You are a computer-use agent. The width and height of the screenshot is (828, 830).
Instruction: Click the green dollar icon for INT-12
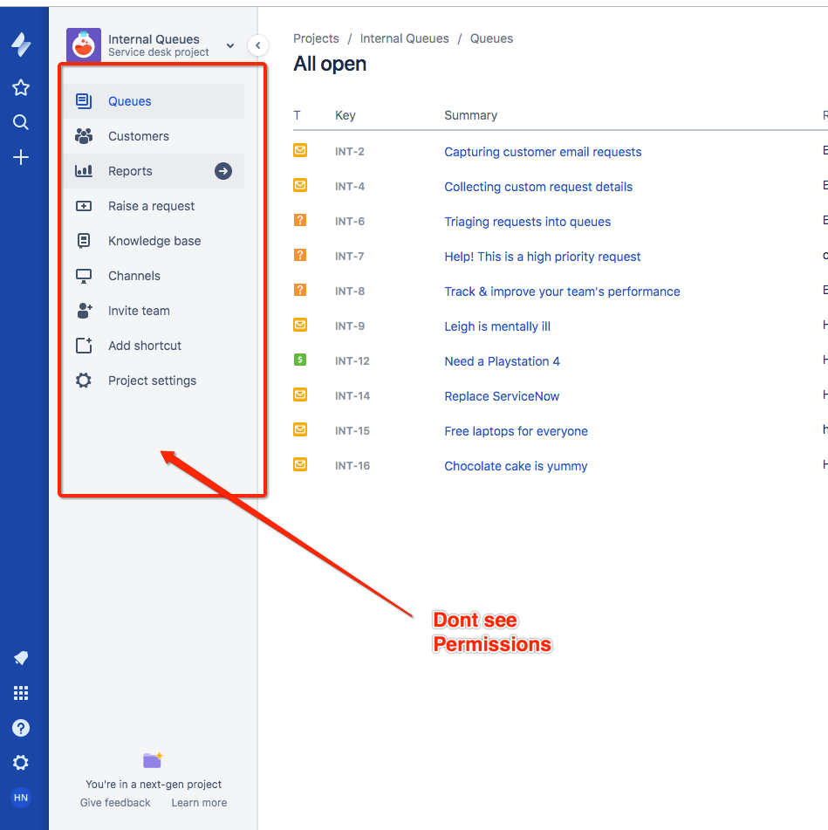click(x=300, y=360)
